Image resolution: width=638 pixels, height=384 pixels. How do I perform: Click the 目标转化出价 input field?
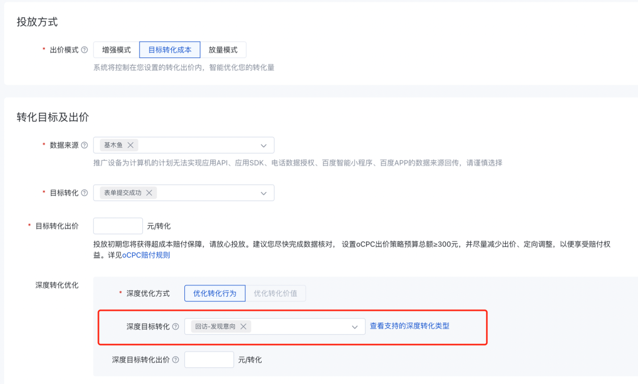tap(118, 225)
